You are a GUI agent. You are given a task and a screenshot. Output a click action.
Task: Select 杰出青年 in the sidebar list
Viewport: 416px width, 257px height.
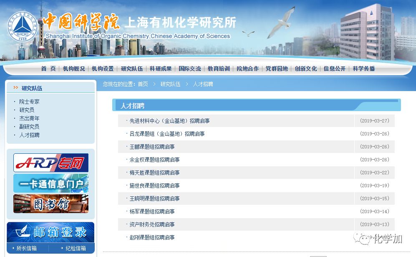click(x=29, y=118)
